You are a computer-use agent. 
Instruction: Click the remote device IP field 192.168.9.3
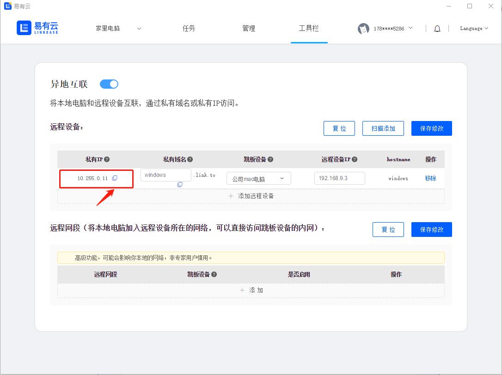340,178
